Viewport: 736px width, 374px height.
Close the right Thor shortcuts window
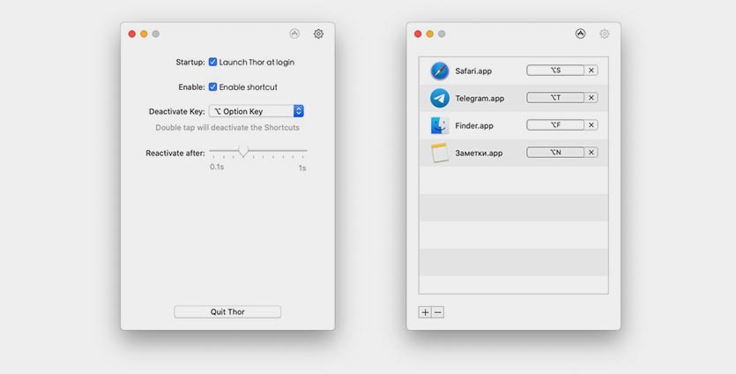coord(418,34)
